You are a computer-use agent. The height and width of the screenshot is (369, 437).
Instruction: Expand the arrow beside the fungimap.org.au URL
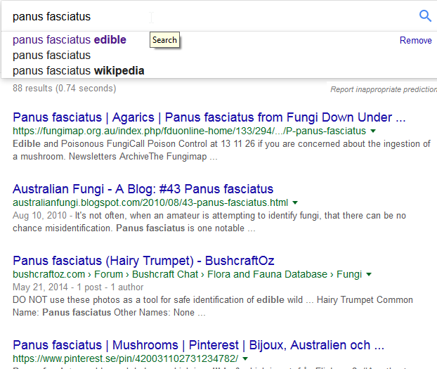coord(373,131)
